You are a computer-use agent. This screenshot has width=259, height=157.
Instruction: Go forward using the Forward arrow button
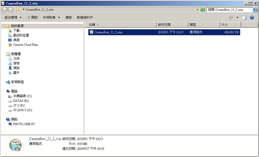(11, 10)
